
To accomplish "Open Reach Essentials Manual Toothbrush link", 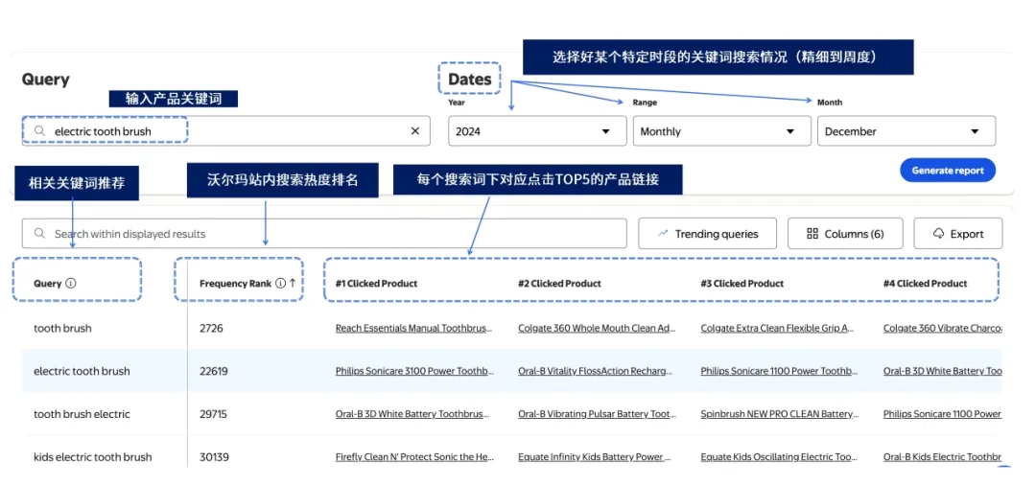I will (415, 328).
